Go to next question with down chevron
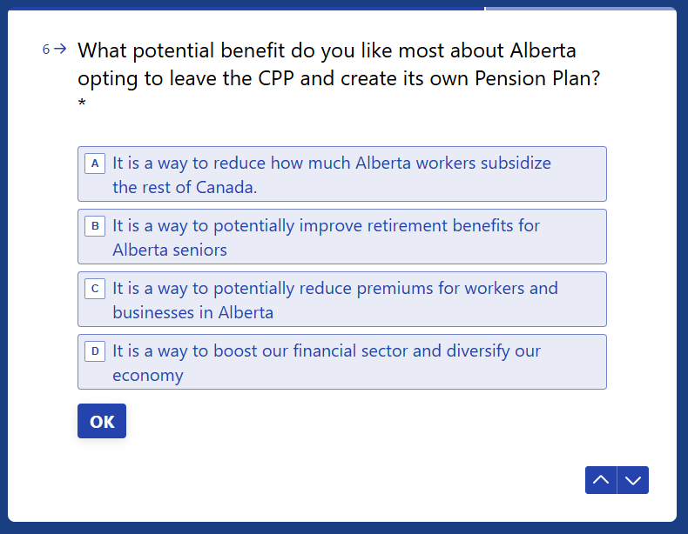 pos(633,480)
